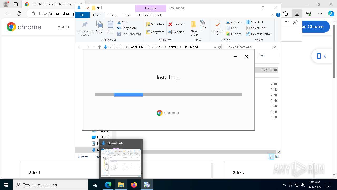Expand address bar history dropdown
The height and width of the screenshot is (190, 337).
click(215, 47)
